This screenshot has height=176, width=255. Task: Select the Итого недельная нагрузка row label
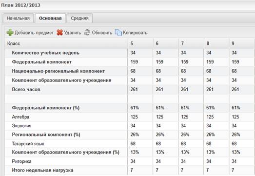(x=42, y=170)
